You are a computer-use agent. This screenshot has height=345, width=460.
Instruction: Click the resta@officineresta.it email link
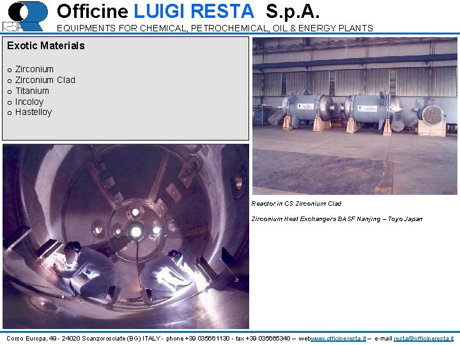(424, 339)
